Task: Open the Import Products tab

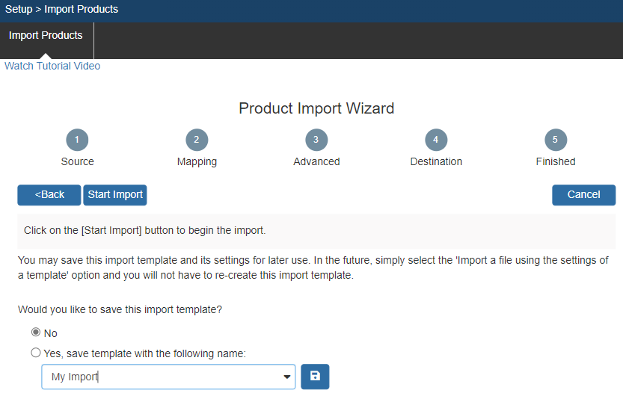Action: (x=46, y=36)
